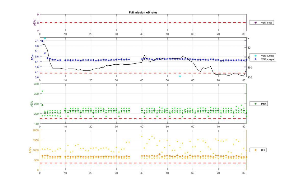Click the 3.6 tick on VBD axis

coord(37,77)
